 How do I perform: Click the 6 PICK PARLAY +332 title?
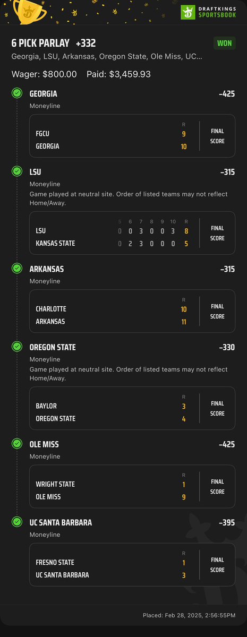54,43
